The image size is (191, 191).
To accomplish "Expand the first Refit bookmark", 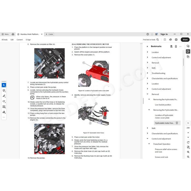I will pos(147,68).
